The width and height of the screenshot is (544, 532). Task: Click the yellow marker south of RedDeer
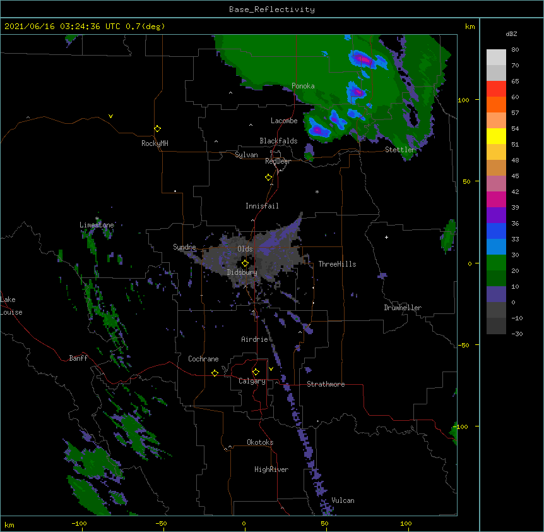tap(269, 178)
